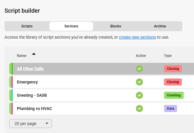Click the green checkmark in Emergency row

139,82
